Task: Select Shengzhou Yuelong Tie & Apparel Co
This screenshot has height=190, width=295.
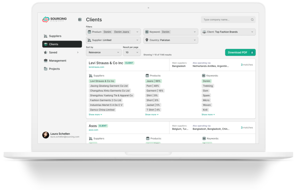Action: [x=111, y=95]
